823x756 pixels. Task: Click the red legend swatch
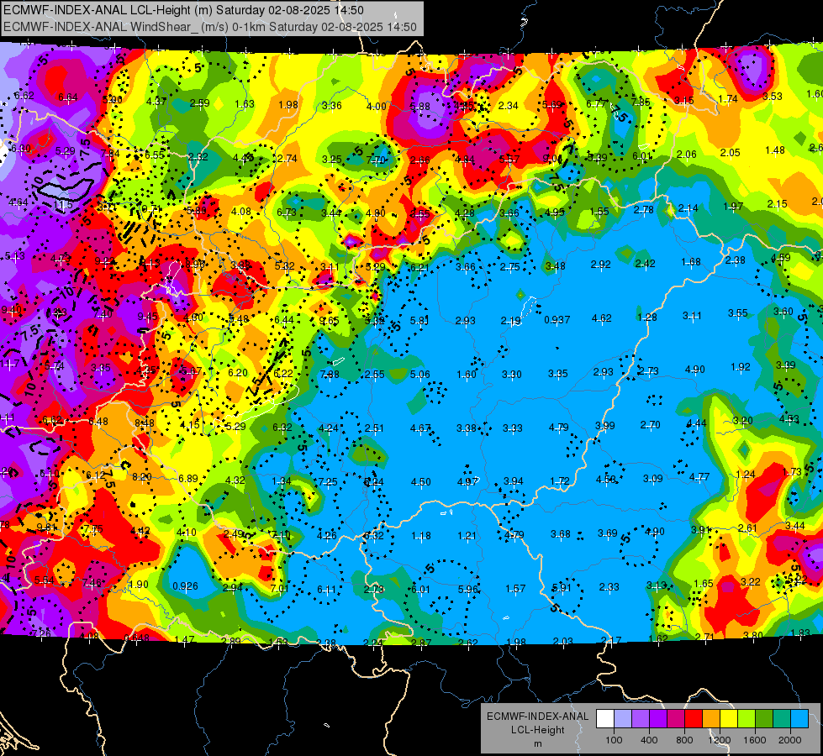694,719
